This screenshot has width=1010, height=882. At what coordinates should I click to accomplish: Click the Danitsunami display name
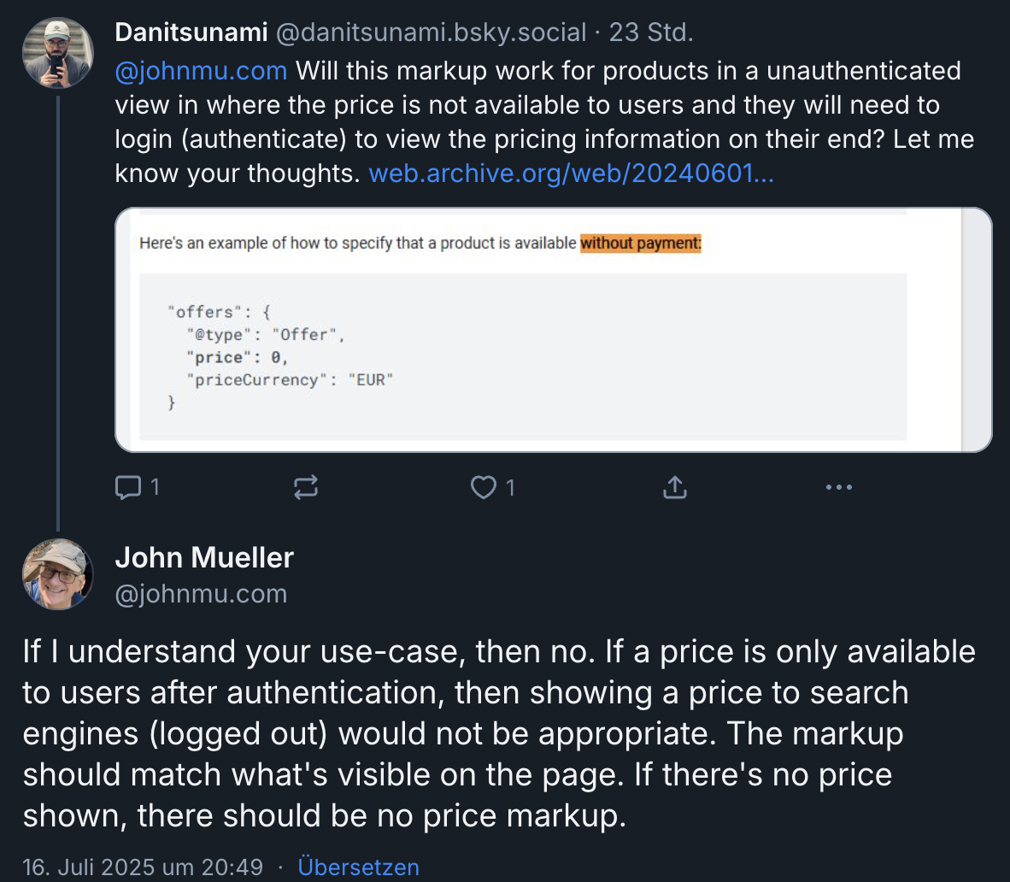click(x=191, y=32)
